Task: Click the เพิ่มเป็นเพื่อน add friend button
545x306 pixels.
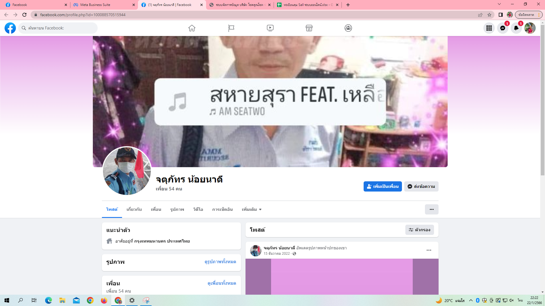Action: (x=382, y=186)
